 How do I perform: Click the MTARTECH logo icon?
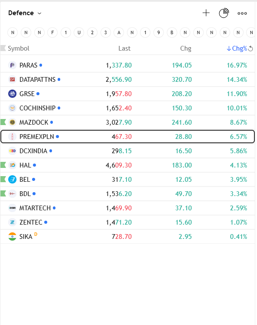[x=12, y=208]
